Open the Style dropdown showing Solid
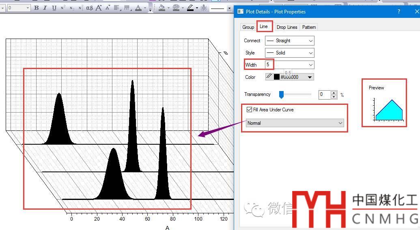420x230 pixels. coord(289,53)
